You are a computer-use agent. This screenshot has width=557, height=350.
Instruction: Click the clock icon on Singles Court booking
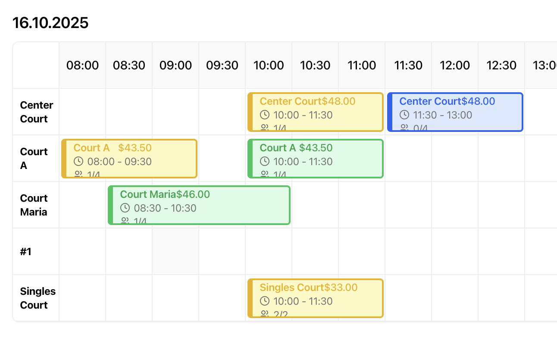pyautogui.click(x=264, y=301)
